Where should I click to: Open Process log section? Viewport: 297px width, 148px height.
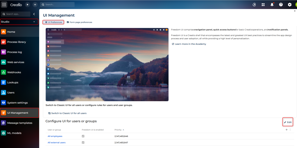[x=19, y=52]
